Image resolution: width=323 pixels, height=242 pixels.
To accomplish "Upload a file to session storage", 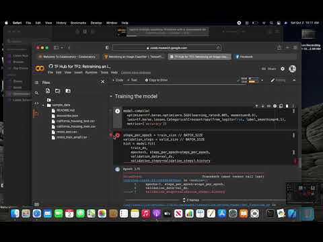I will (48, 91).
